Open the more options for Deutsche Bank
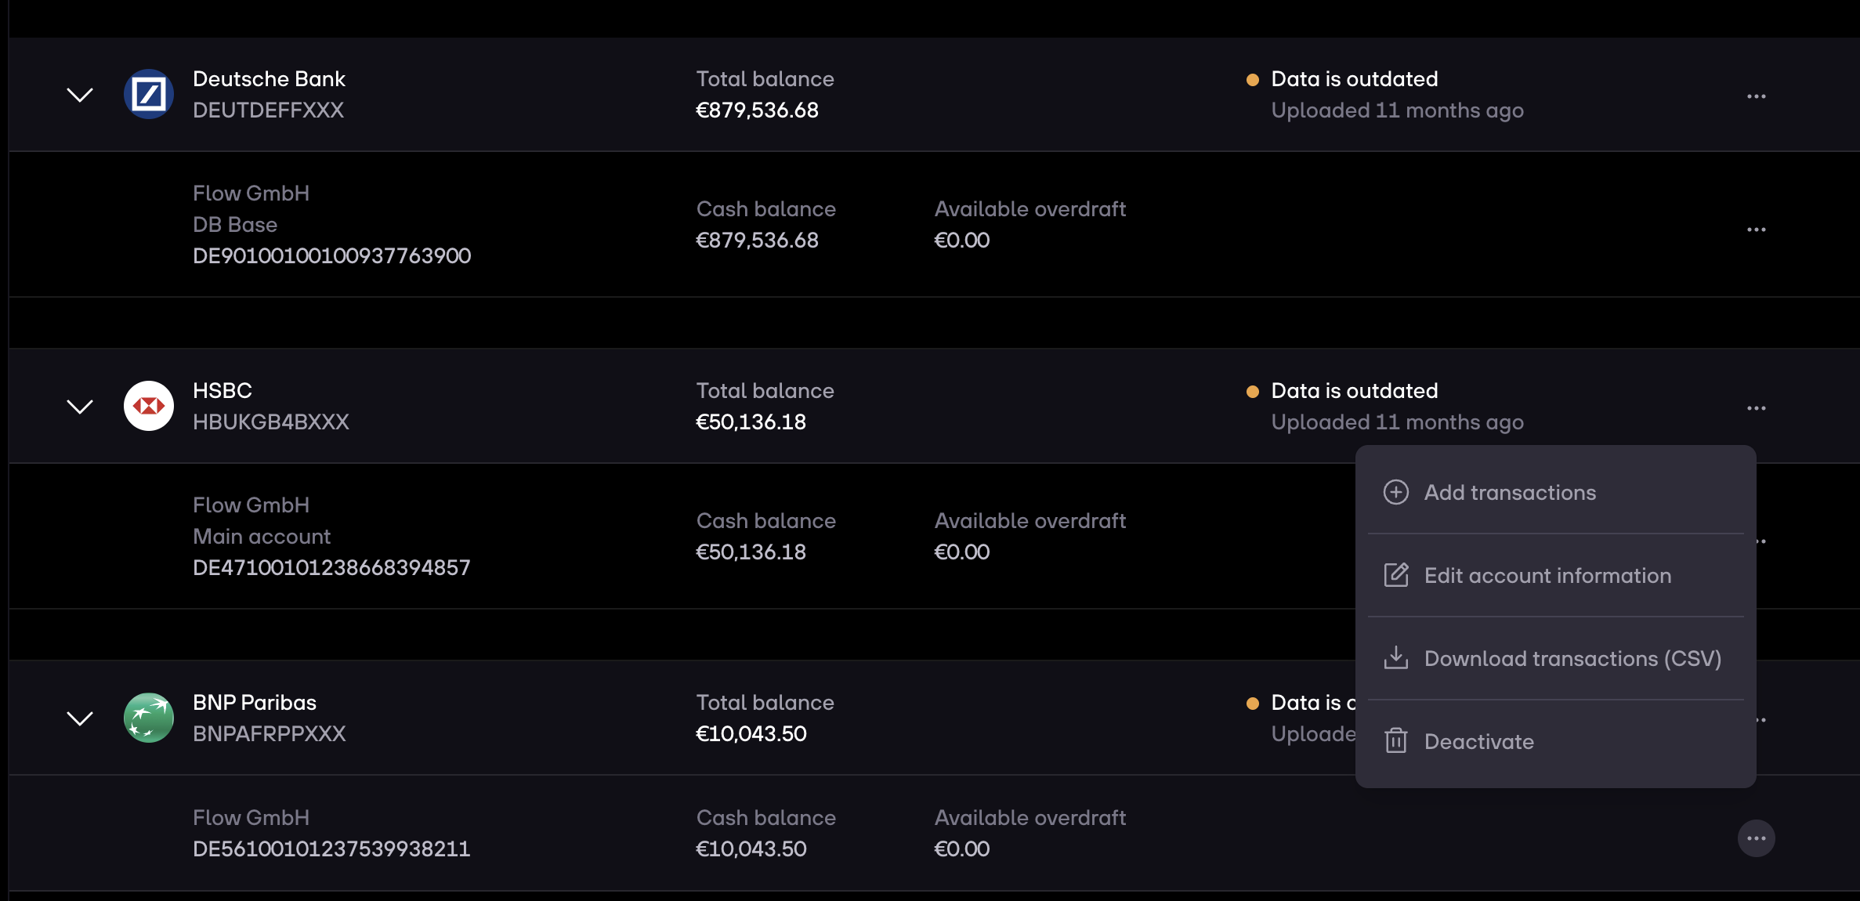This screenshot has width=1860, height=901. [1757, 96]
